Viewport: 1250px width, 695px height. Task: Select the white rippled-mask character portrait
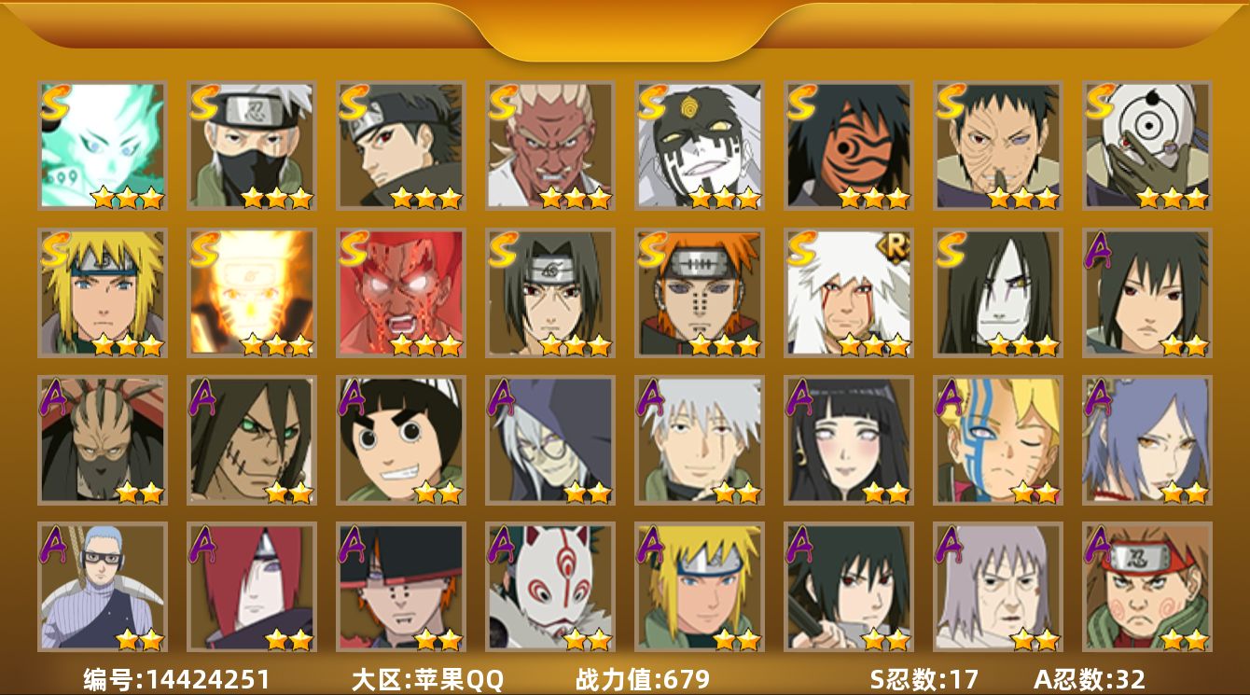click(x=1147, y=146)
